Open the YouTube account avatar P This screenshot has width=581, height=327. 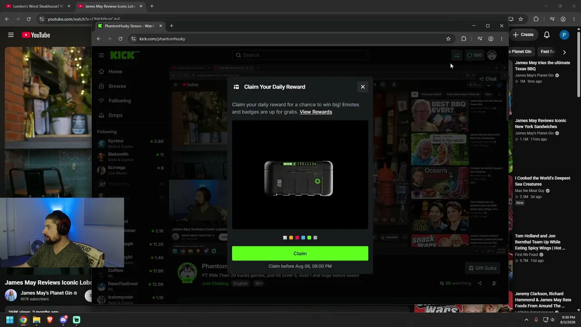click(564, 35)
